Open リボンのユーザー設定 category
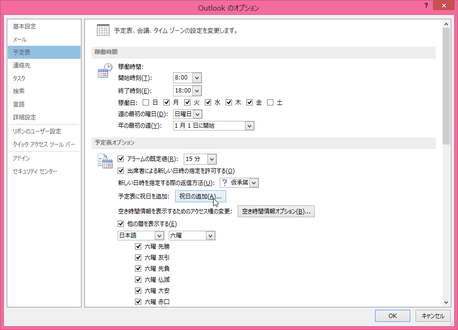Image resolution: width=458 pixels, height=330 pixels. (x=44, y=132)
